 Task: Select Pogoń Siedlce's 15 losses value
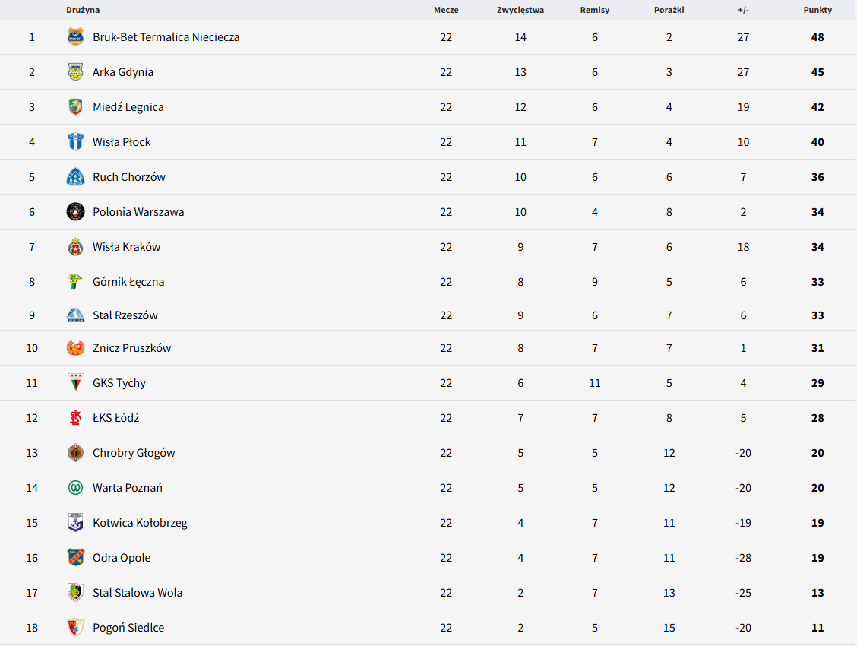pos(669,628)
